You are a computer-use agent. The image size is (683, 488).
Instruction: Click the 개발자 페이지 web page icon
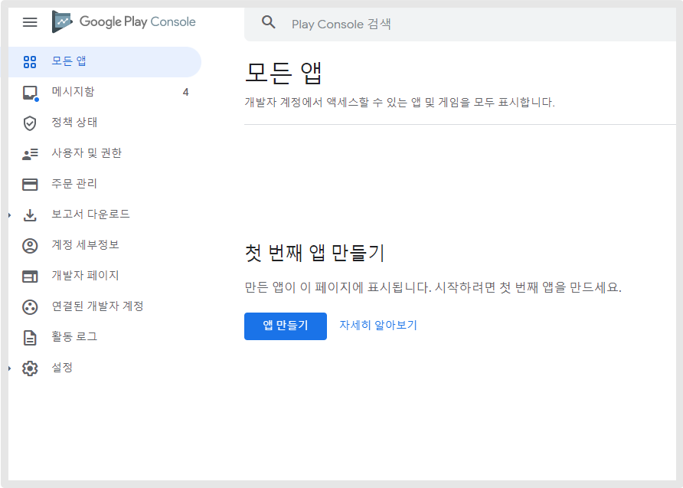click(x=30, y=276)
